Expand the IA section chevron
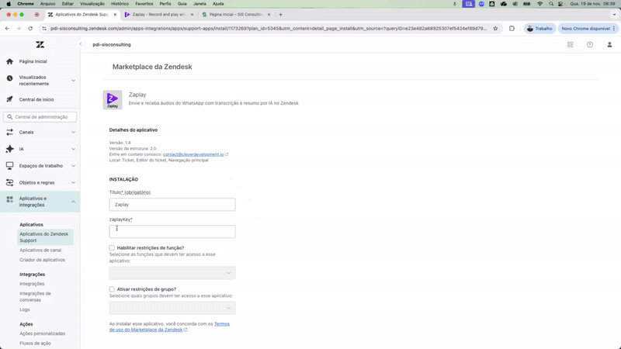The width and height of the screenshot is (621, 349). pos(73,149)
